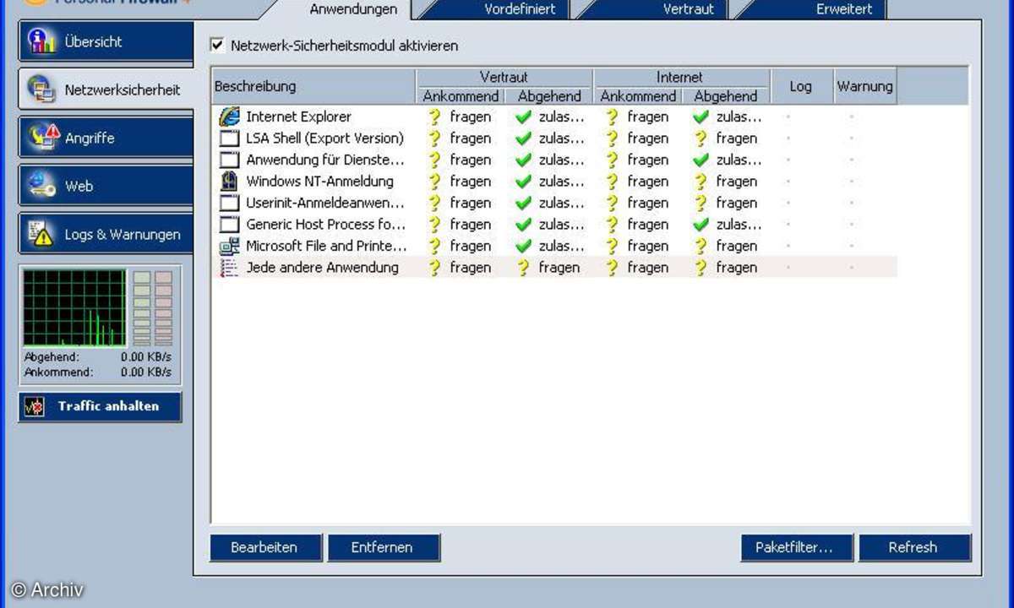Click the Traffic anhalten stop icon
The image size is (1014, 608).
[x=35, y=406]
